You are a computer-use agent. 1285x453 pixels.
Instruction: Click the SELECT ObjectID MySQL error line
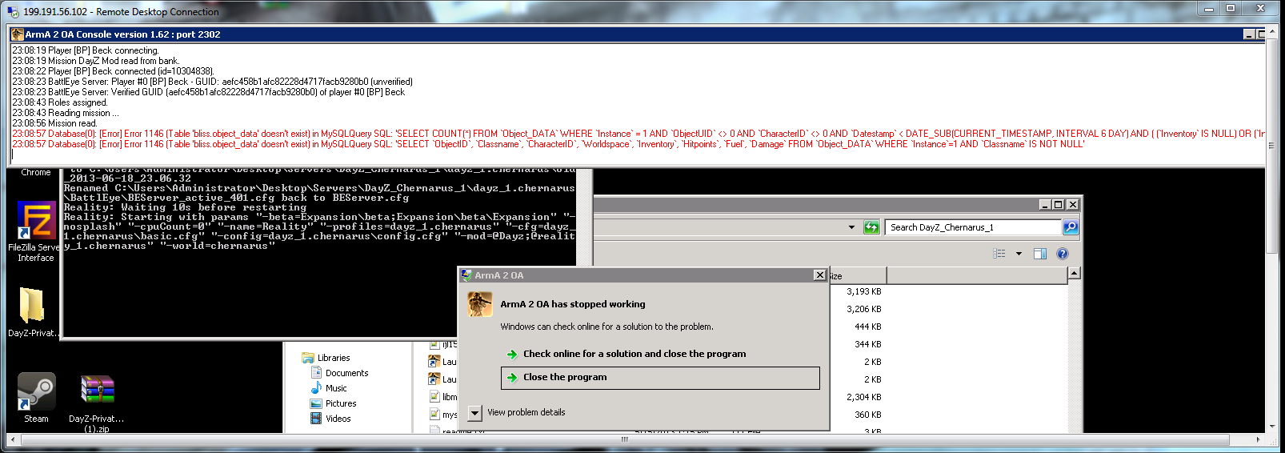549,144
